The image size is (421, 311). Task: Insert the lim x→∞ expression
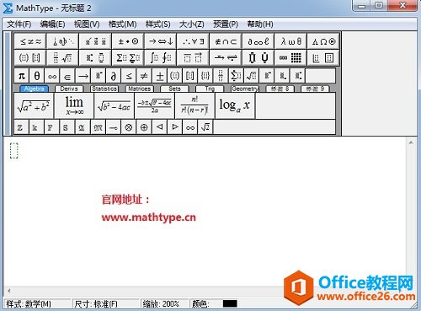pos(74,106)
